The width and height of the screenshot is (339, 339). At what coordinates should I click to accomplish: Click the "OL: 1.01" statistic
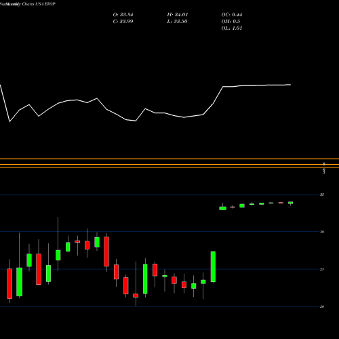(232, 28)
